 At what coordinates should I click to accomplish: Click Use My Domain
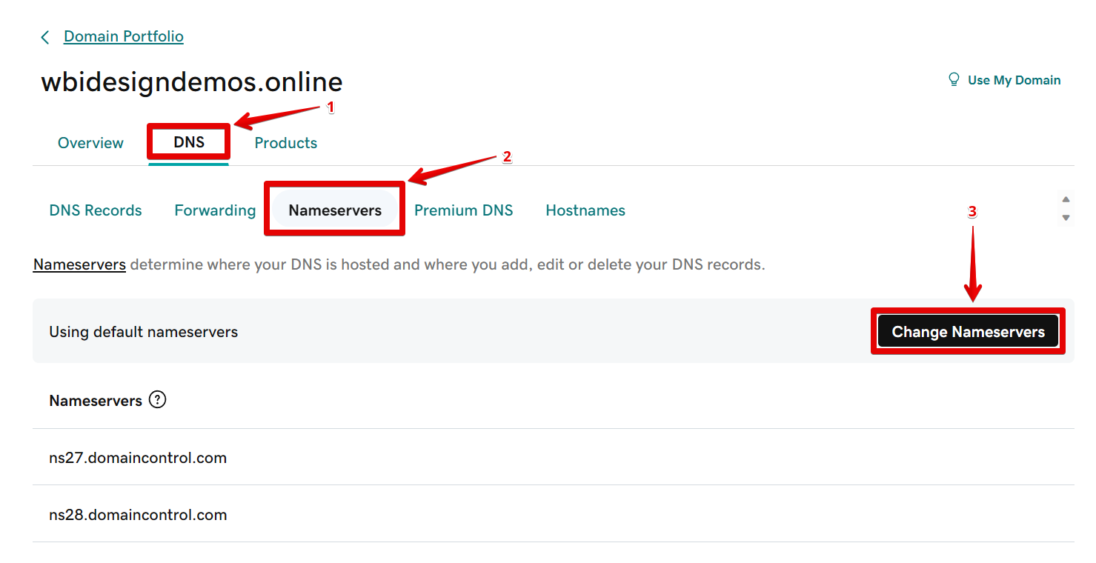[1014, 80]
